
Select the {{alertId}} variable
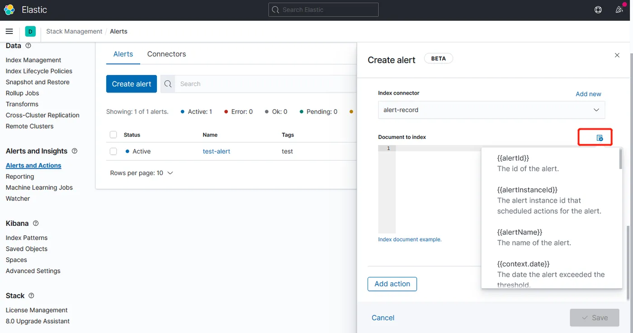coord(513,158)
